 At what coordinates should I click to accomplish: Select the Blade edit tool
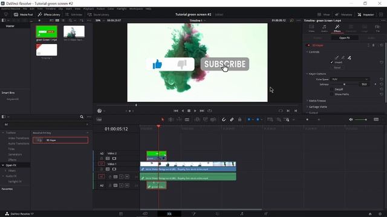coord(187,119)
